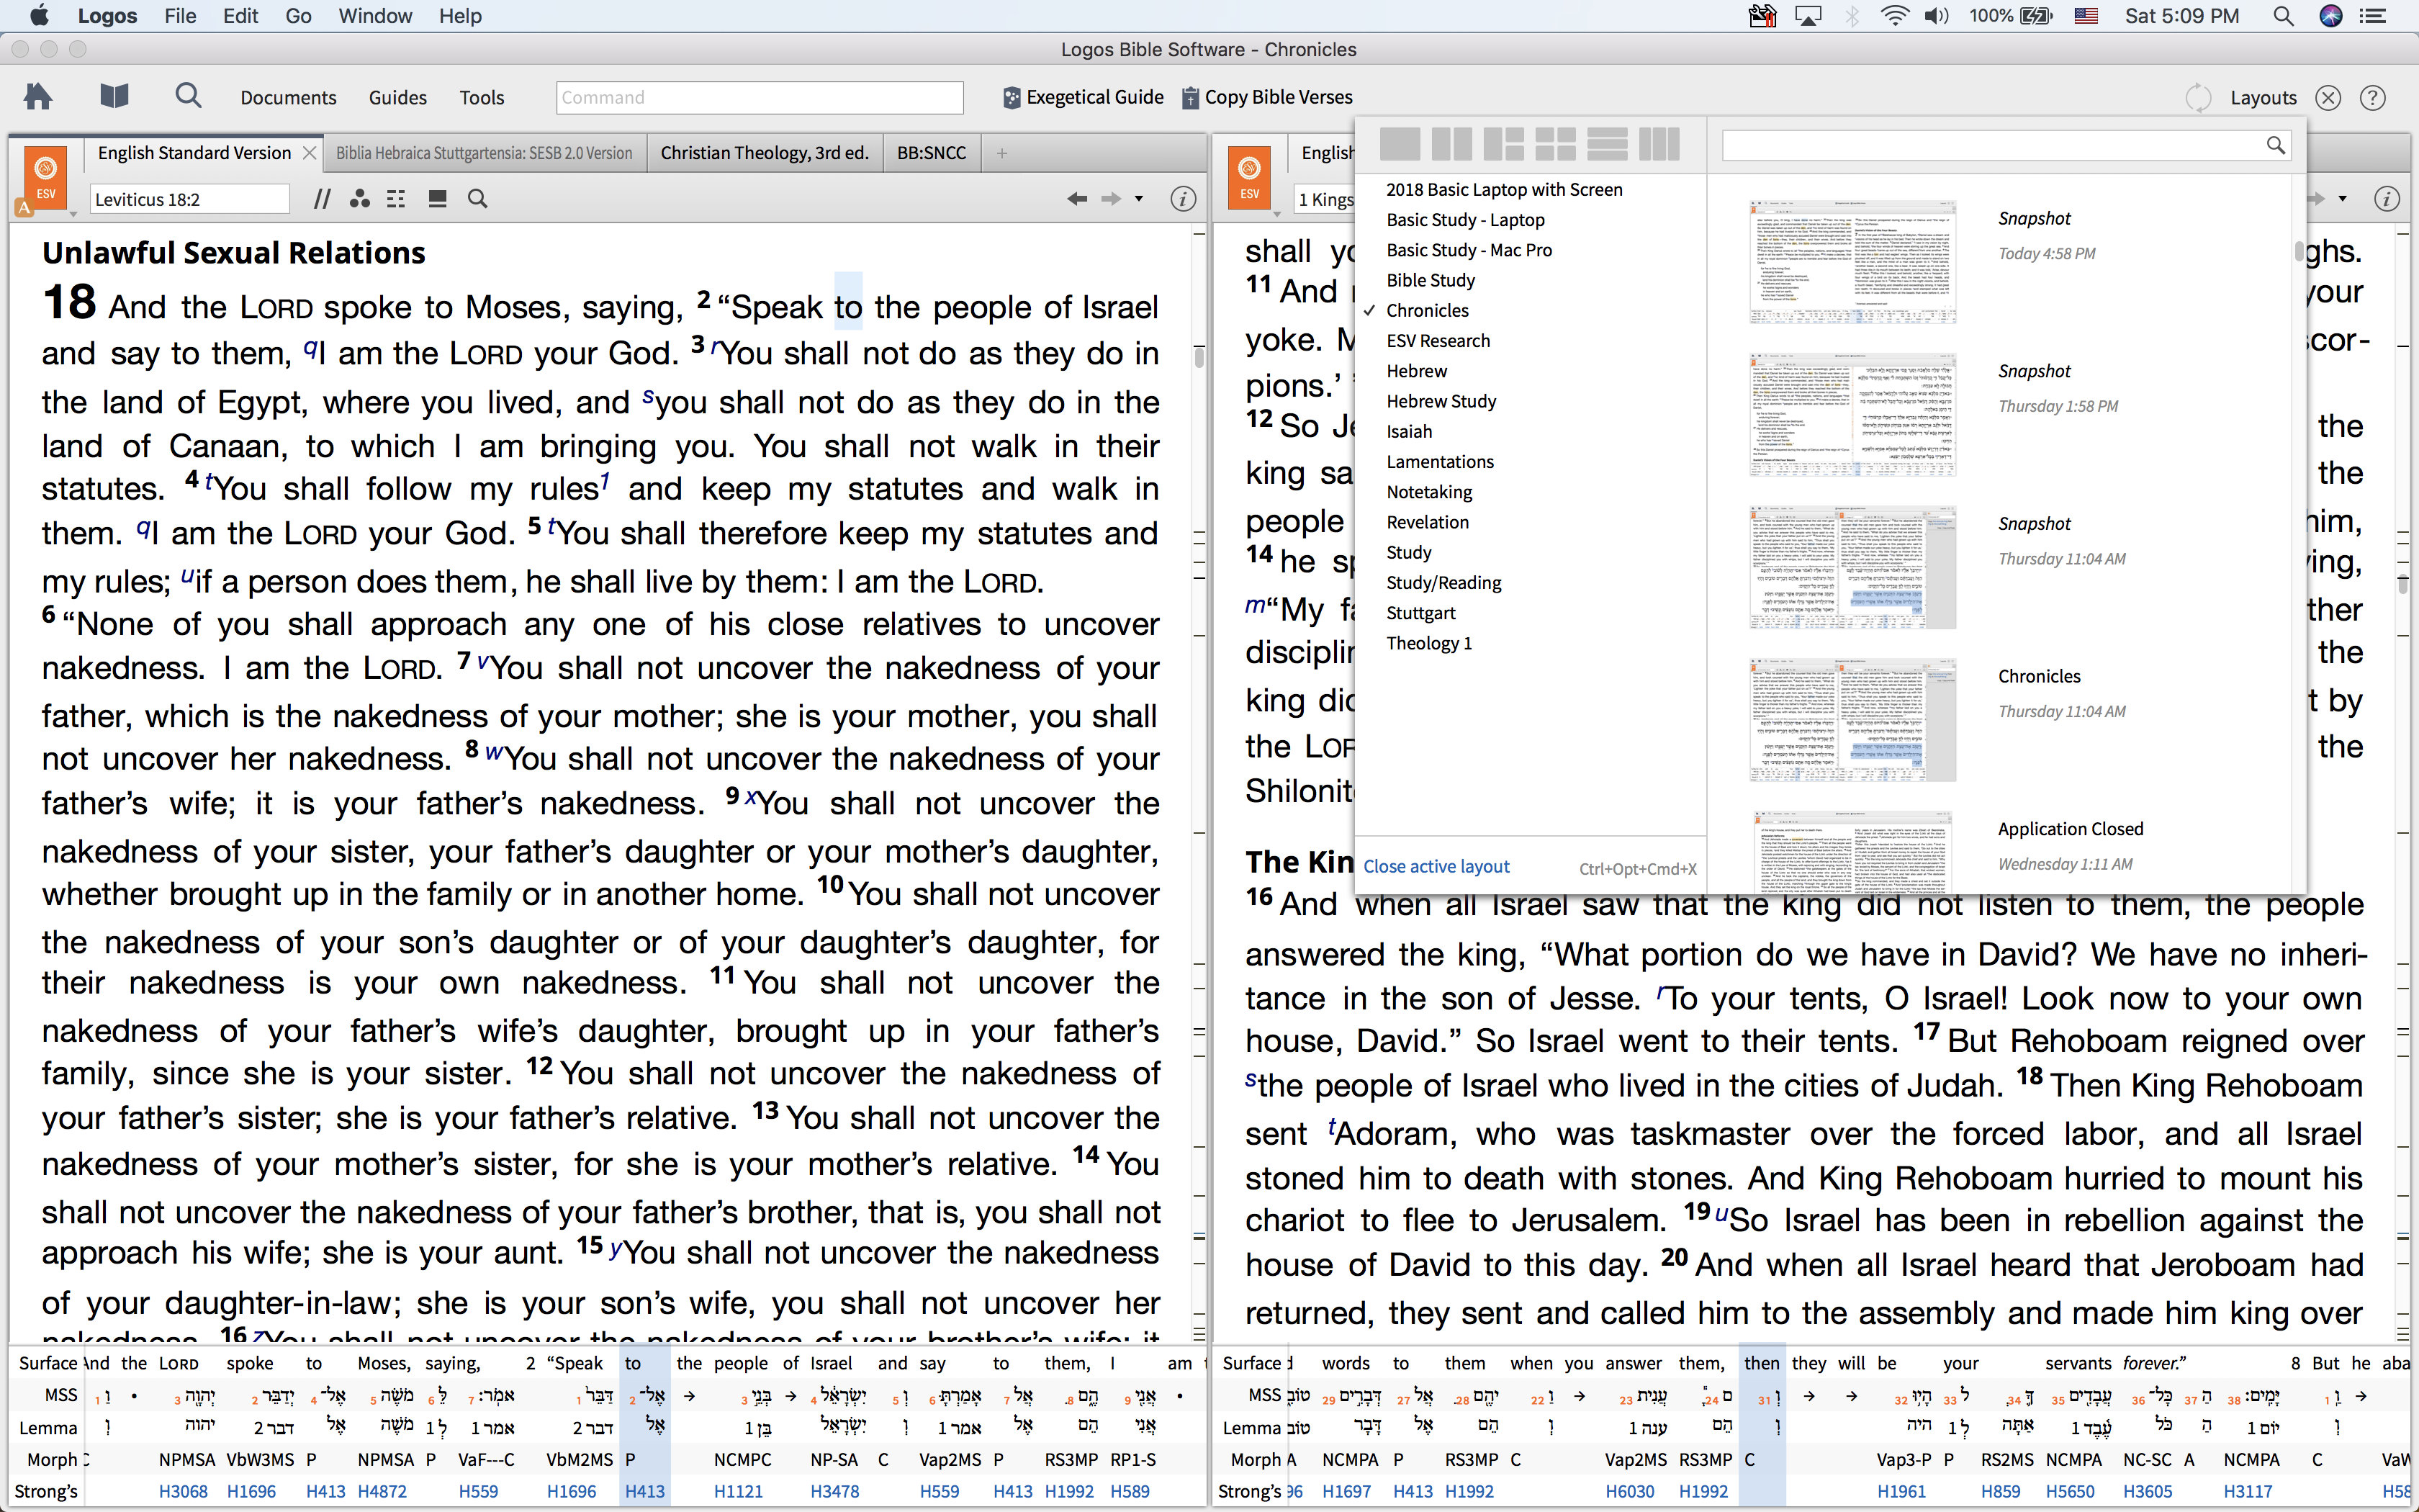Open inline search in ESV panel
Image resolution: width=2419 pixels, height=1512 pixels.
478,199
